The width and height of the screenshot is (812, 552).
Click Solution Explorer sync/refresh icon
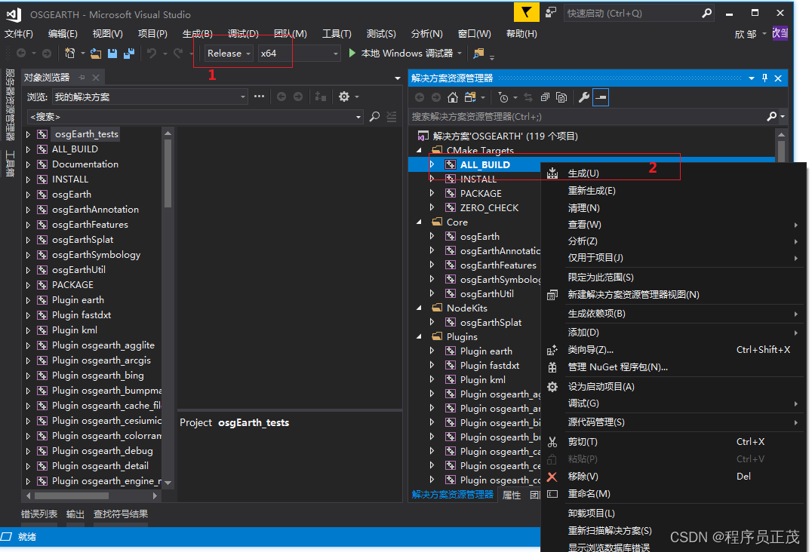tap(528, 97)
